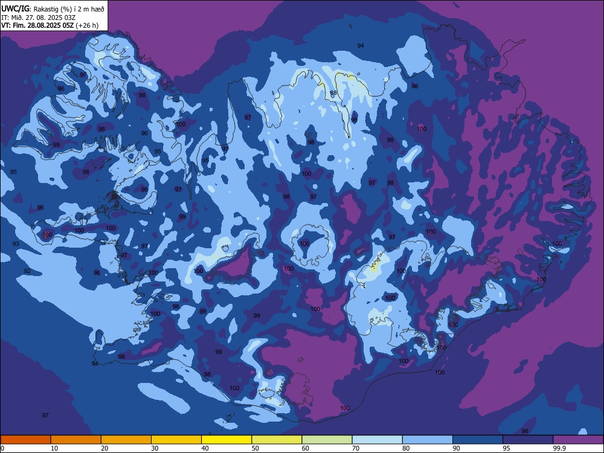Select the golden 30–40 legend color block
This screenshot has width=604, height=453.
point(176,440)
